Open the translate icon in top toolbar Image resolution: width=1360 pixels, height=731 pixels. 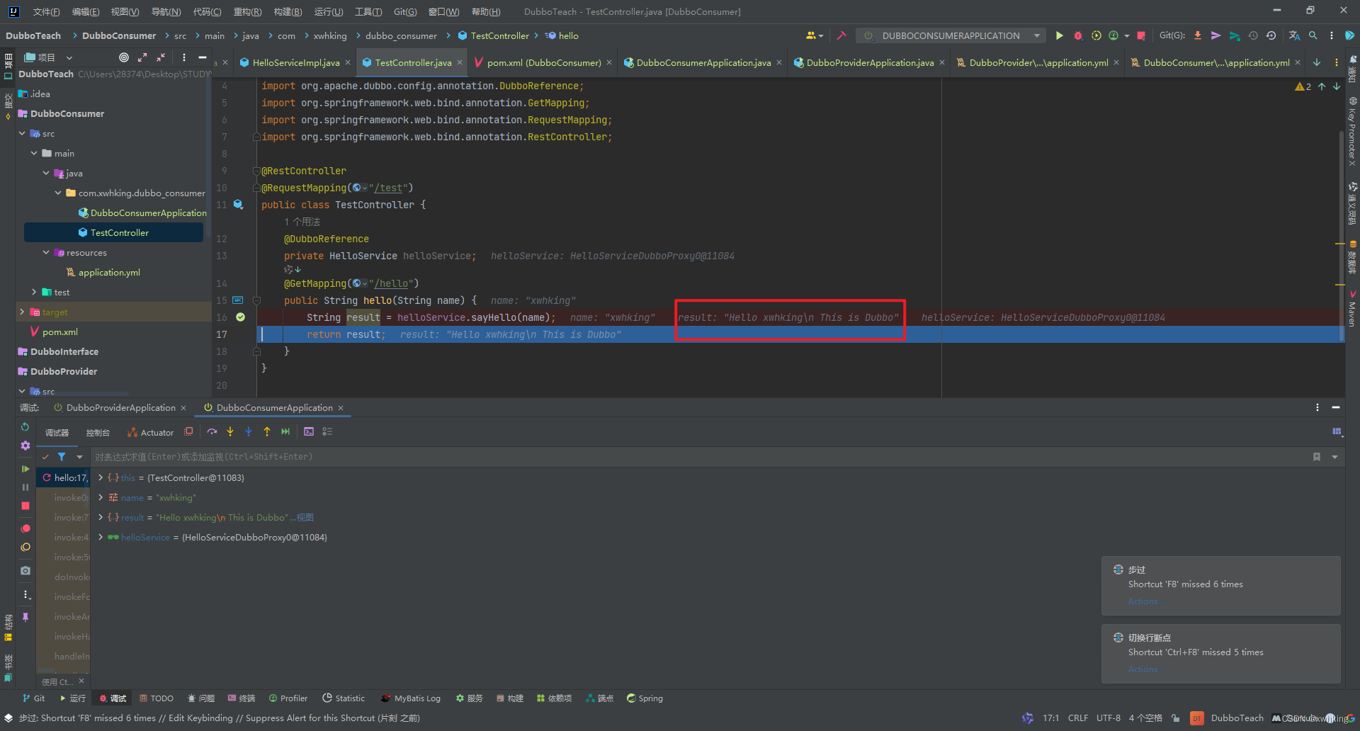coord(1294,35)
